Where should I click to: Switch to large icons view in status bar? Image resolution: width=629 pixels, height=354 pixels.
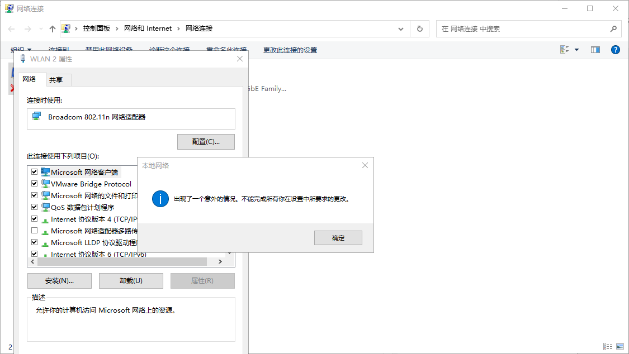(x=619, y=347)
